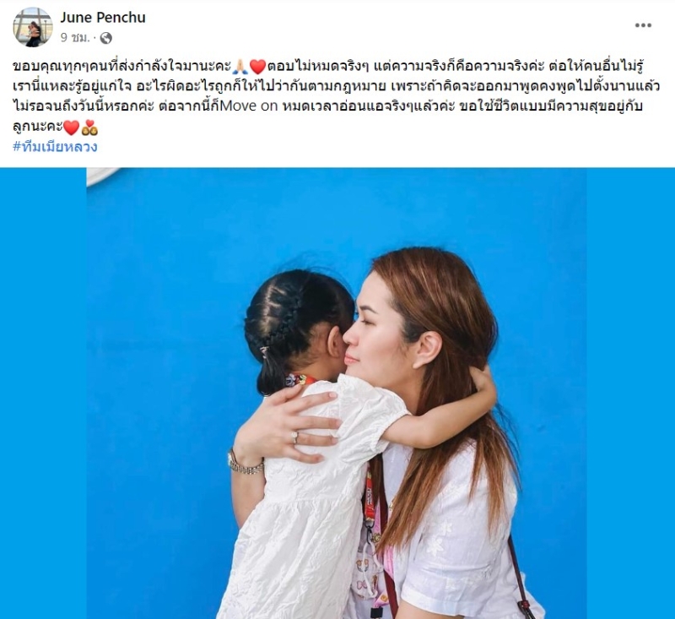This screenshot has width=675, height=619.
Task: Click the ring on the woman's finger
Action: [x=294, y=437]
